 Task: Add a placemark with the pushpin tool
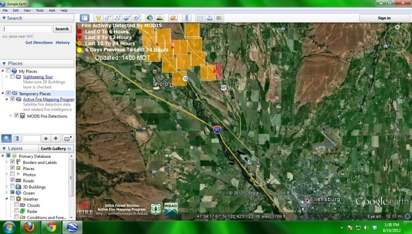pos(98,18)
